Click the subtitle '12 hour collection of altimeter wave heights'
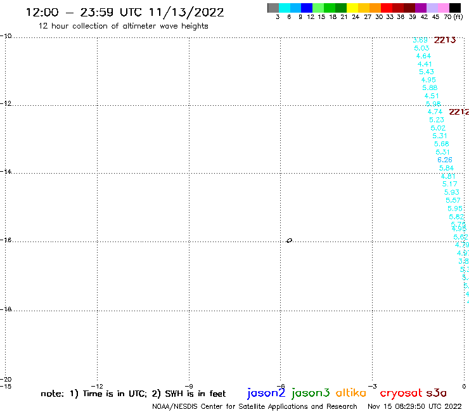 tap(123, 26)
